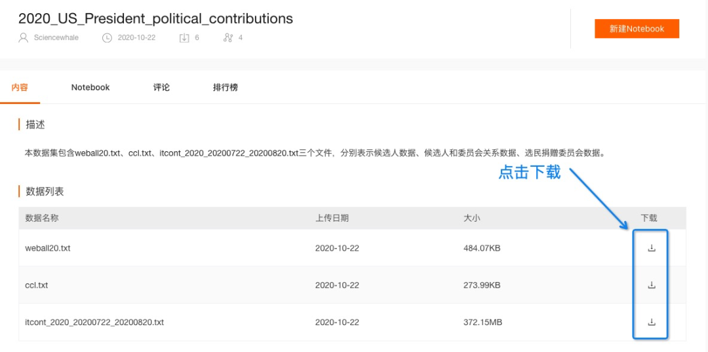Download itcont_2020_20200722_20200820.txt file
This screenshot has width=708, height=352.
(651, 322)
